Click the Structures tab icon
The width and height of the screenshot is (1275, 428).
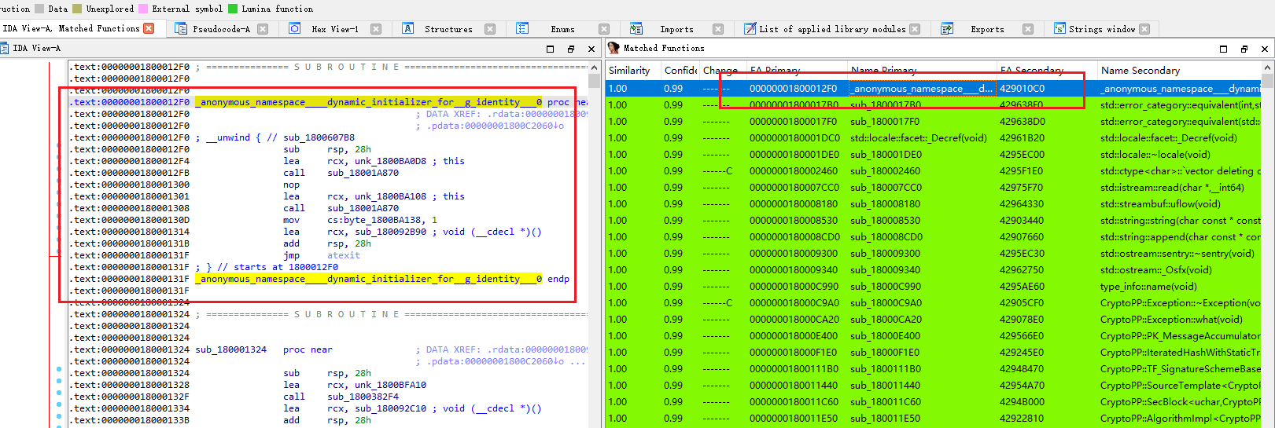point(408,29)
